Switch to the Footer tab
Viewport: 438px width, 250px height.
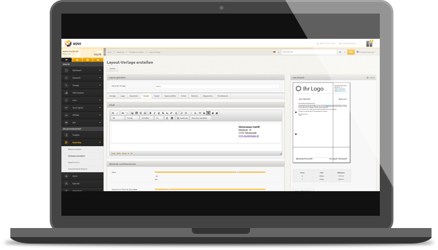tap(157, 96)
